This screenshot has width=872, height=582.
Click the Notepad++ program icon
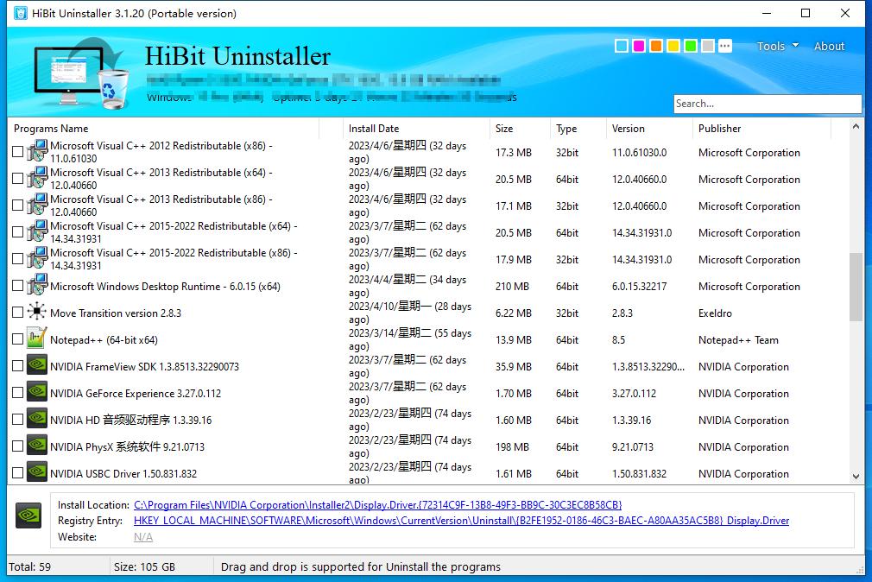click(36, 339)
